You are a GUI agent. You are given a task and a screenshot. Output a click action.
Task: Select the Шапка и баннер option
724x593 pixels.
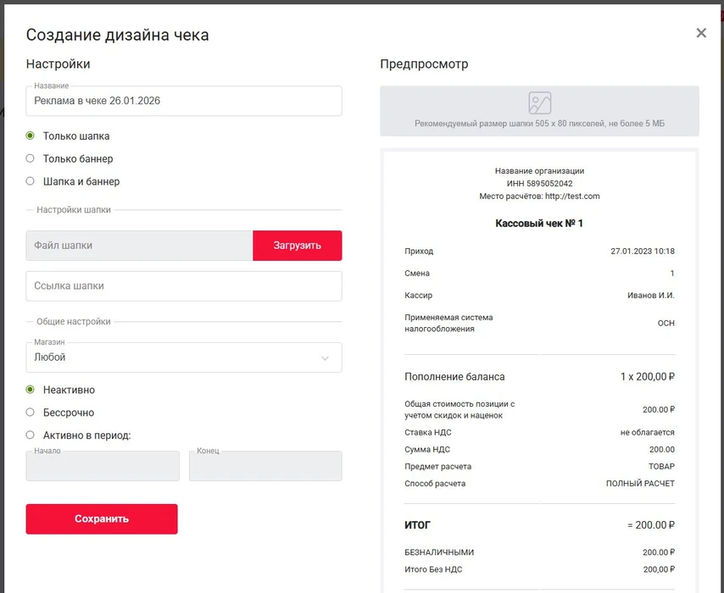click(x=31, y=181)
